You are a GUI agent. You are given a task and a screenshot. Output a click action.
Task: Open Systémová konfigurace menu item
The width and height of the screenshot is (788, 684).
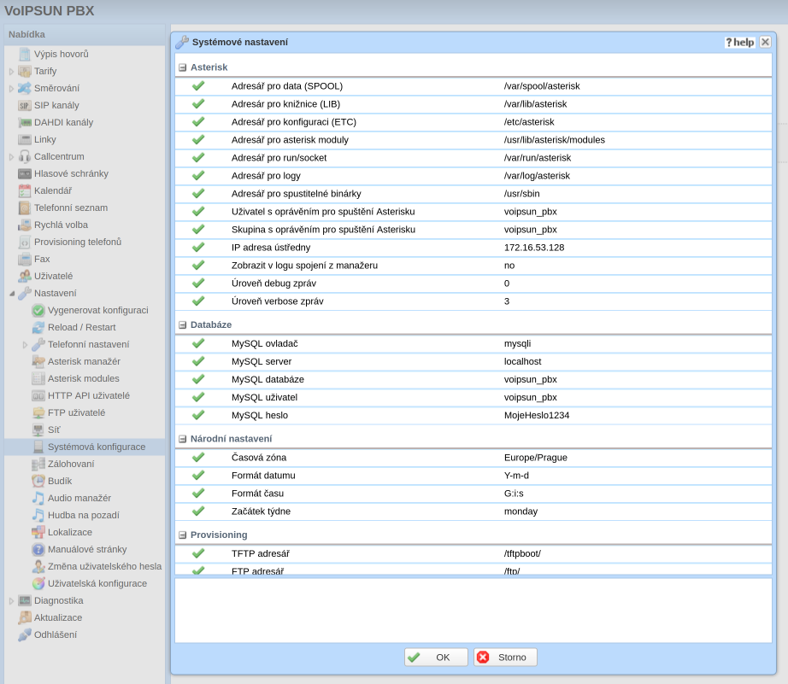85,447
